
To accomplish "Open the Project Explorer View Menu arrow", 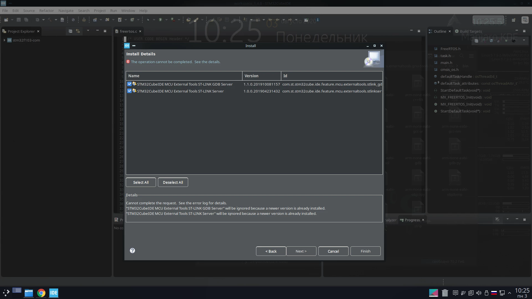I will point(88,30).
